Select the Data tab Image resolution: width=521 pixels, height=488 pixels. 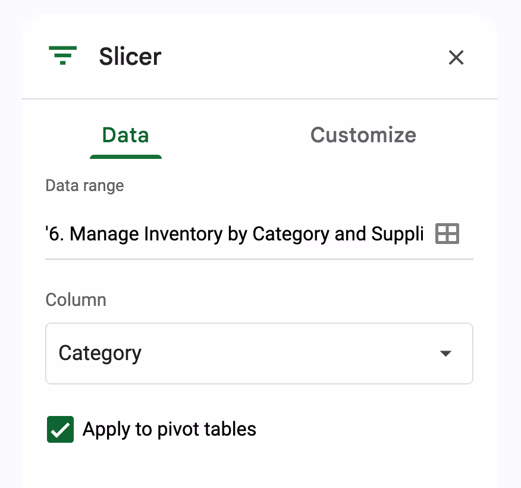pyautogui.click(x=125, y=135)
